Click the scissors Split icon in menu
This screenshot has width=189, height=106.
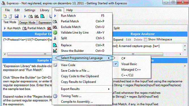click(55, 38)
